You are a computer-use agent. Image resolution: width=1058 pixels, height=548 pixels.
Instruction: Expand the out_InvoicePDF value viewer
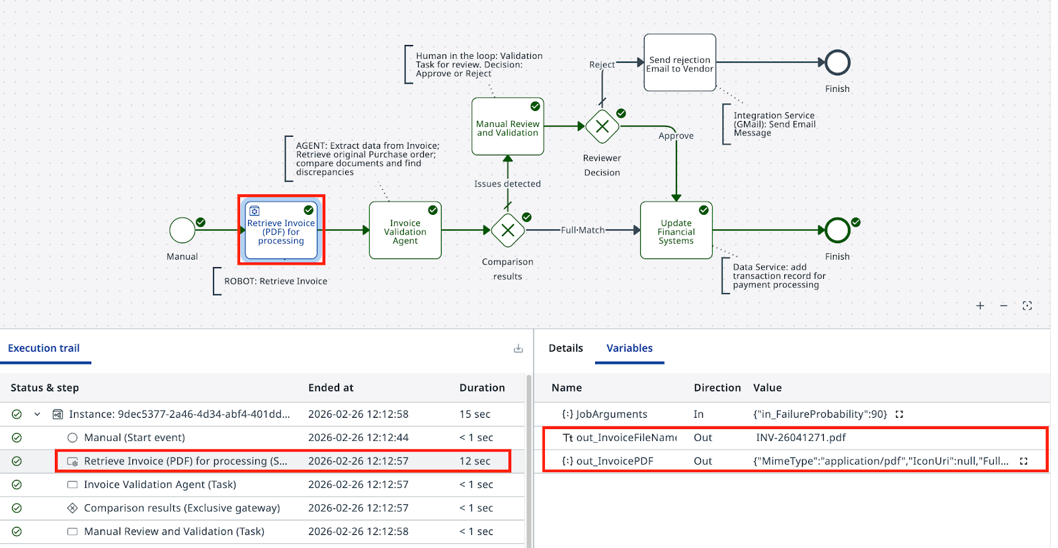tap(1024, 461)
